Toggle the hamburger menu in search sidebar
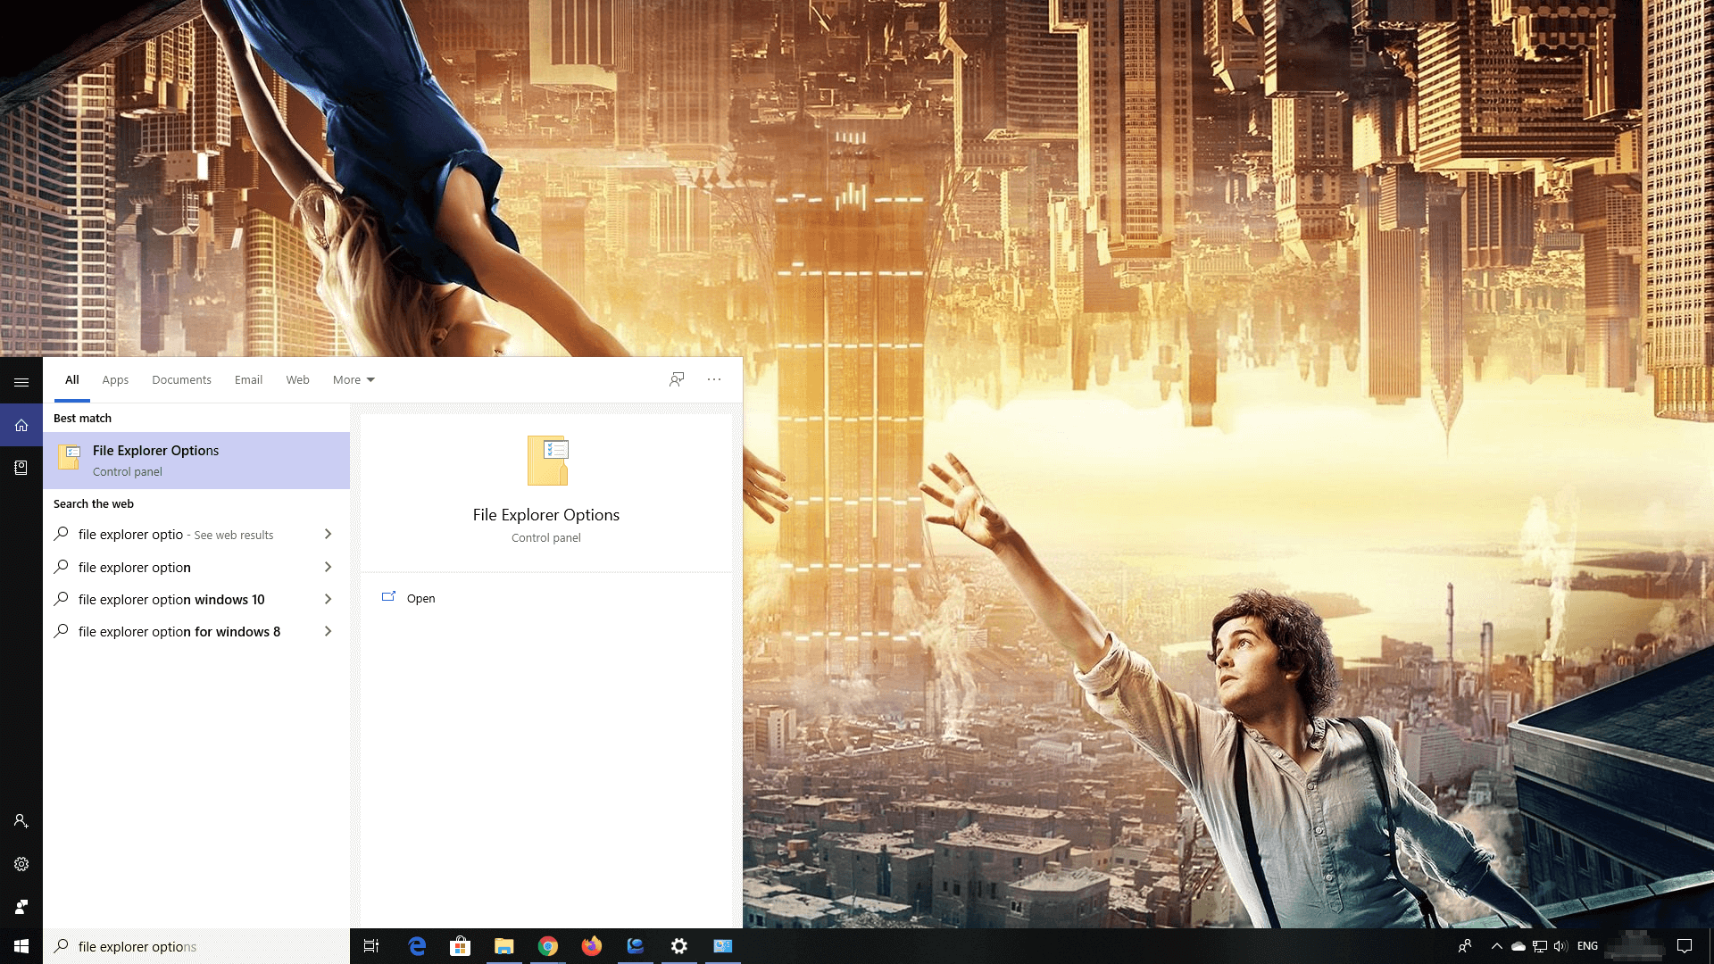This screenshot has width=1714, height=964. point(21,381)
